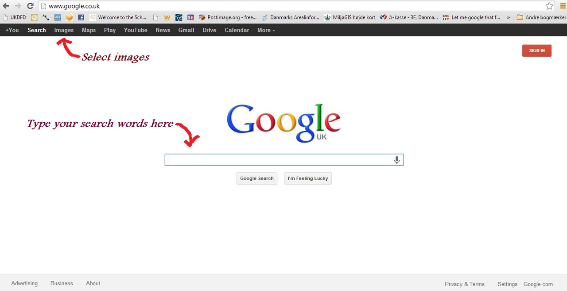Open the blank page bookmark before W

tap(155, 18)
